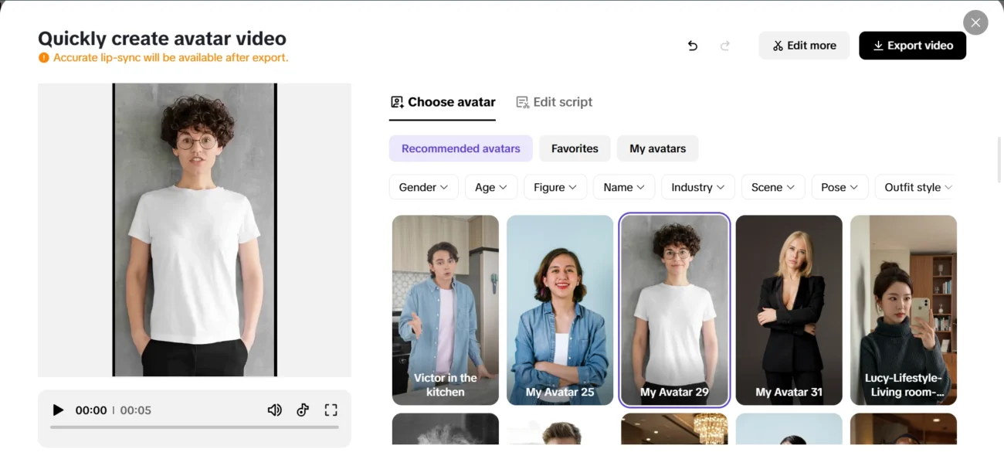Close the avatar video dialog
Viewport: 1004px width, 466px height.
(x=975, y=22)
